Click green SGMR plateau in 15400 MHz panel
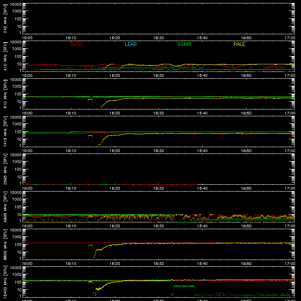Viewport: 301px width, 301px height. tap(184, 286)
